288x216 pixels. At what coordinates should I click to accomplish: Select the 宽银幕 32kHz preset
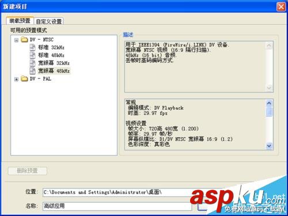click(x=54, y=63)
